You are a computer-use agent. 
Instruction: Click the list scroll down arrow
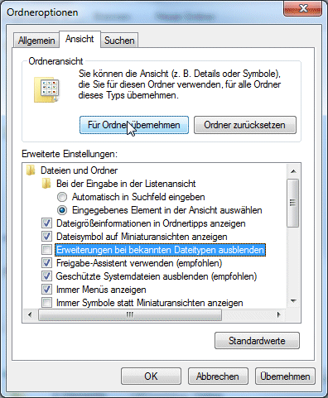coord(293,301)
